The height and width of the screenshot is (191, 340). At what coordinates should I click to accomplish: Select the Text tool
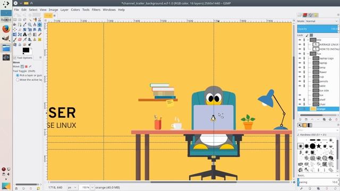tap(25, 34)
